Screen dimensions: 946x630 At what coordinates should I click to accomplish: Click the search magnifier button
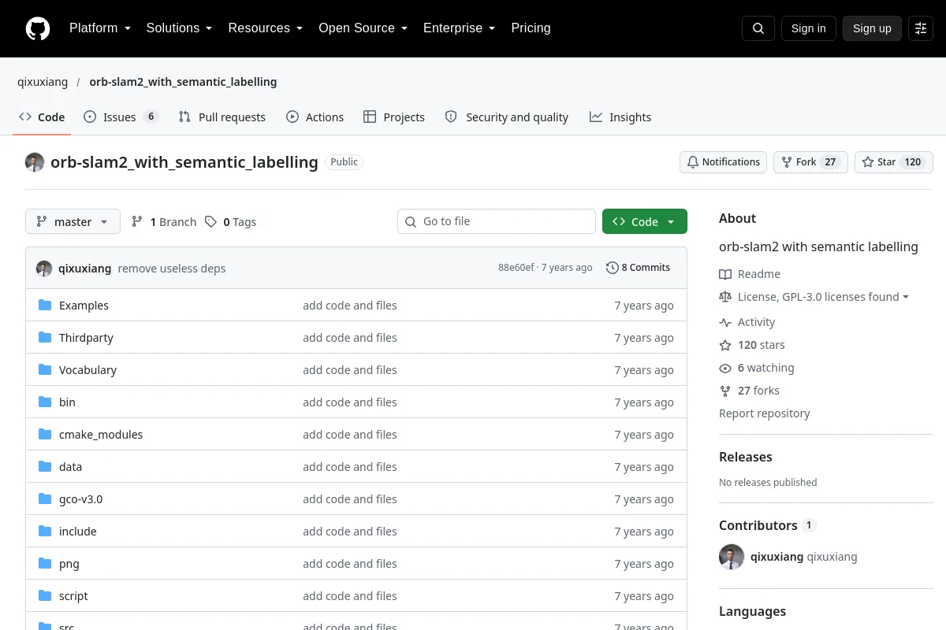tap(758, 28)
